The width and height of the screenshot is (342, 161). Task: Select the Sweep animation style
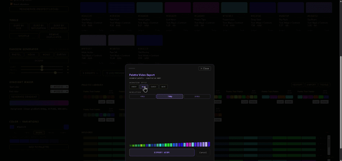[x=134, y=87]
